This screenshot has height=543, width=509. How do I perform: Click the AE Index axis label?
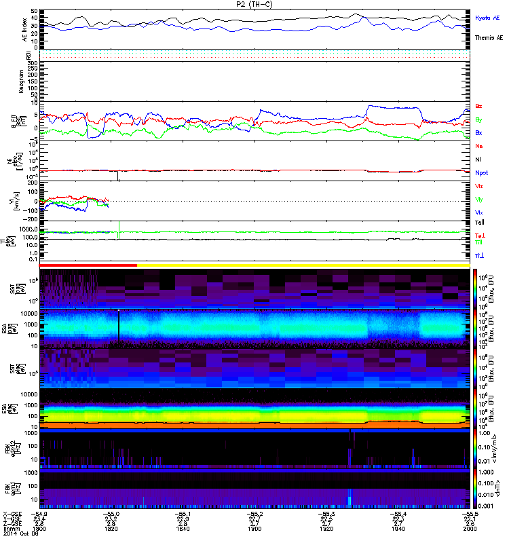pos(24,30)
